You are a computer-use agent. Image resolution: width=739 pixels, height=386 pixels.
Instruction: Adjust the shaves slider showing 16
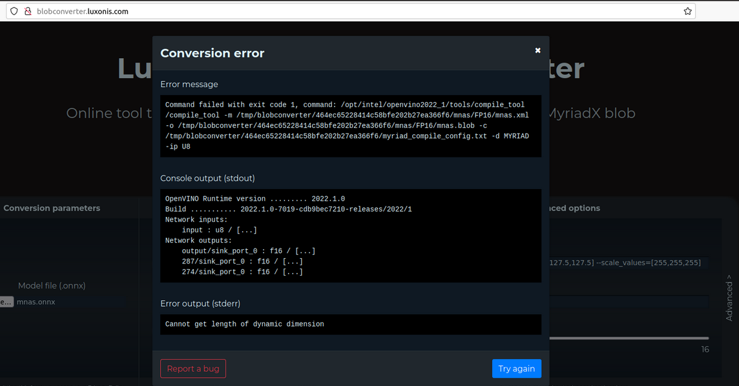(x=629, y=338)
